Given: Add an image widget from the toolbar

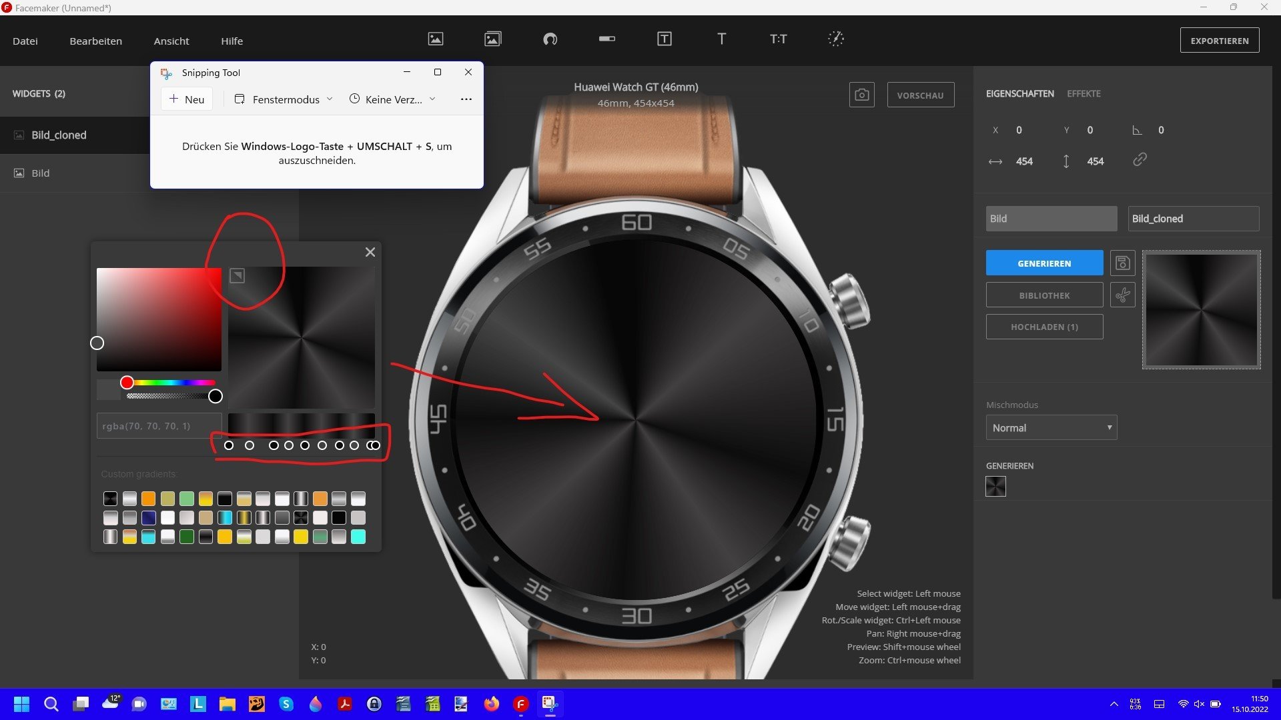Looking at the screenshot, I should (x=436, y=39).
